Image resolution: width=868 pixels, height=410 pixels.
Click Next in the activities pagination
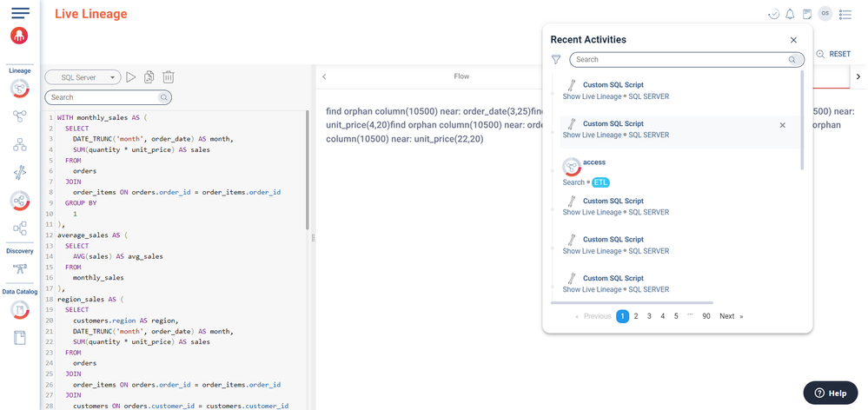pos(730,316)
